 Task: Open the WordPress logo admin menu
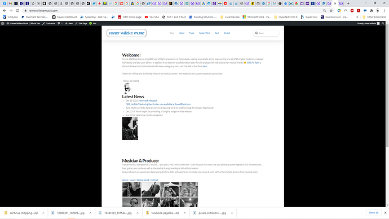pyautogui.click(x=3, y=23)
